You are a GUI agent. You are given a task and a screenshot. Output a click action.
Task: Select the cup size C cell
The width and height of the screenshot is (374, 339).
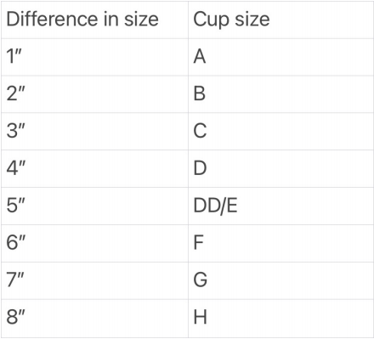[x=280, y=132]
